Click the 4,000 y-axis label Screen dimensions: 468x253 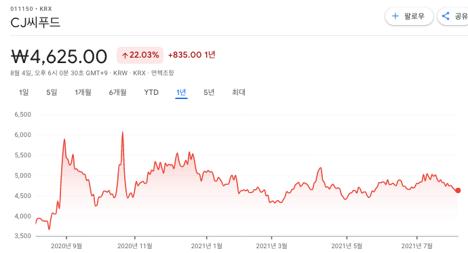22,216
